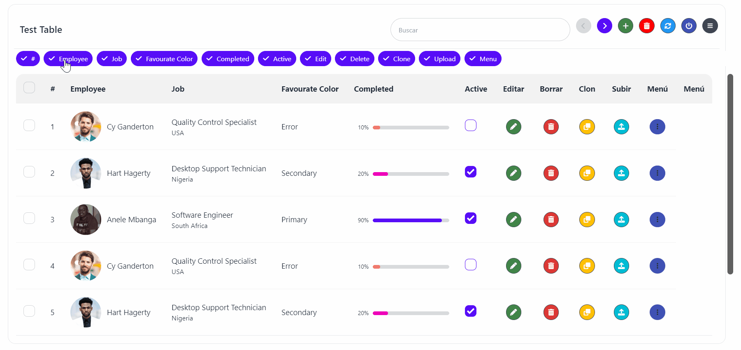The height and width of the screenshot is (350, 741).
Task: Click the green add (plus) button
Action: pyautogui.click(x=625, y=26)
